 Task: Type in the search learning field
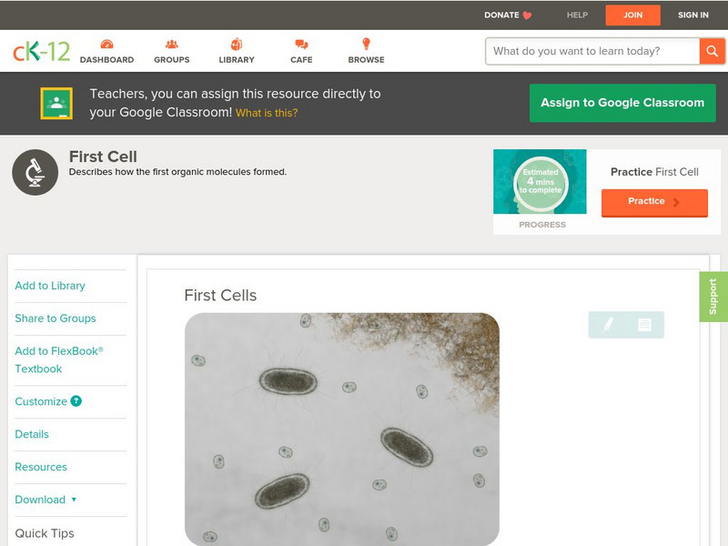click(592, 51)
